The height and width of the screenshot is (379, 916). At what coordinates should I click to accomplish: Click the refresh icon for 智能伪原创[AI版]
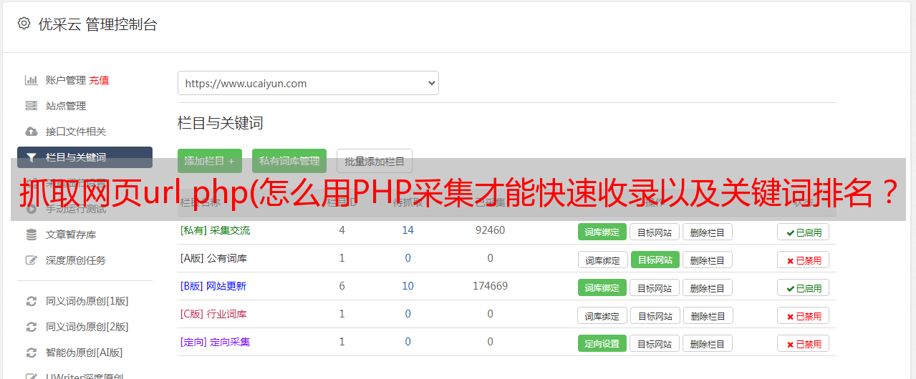pyautogui.click(x=31, y=353)
